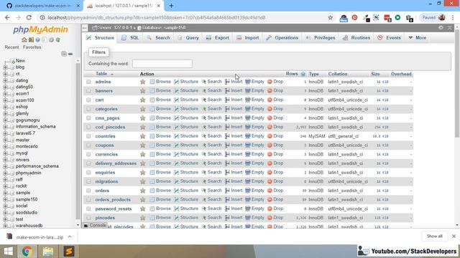Open the Privileges tab
Image resolution: width=460 pixels, height=258 pixels.
(321, 38)
